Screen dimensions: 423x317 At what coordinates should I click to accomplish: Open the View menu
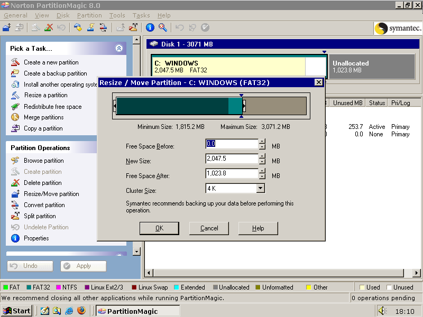tap(42, 15)
